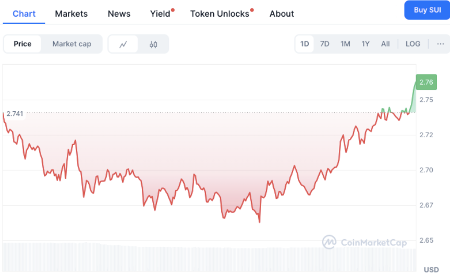
Task: Toggle LOG scale on the chart
Action: [412, 44]
